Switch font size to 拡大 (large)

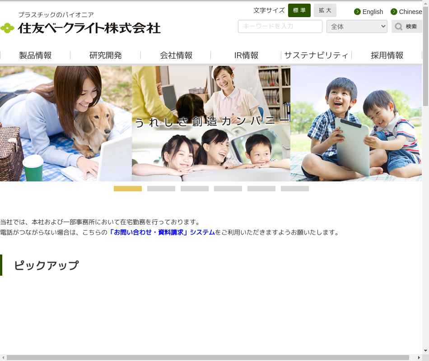[x=325, y=10]
